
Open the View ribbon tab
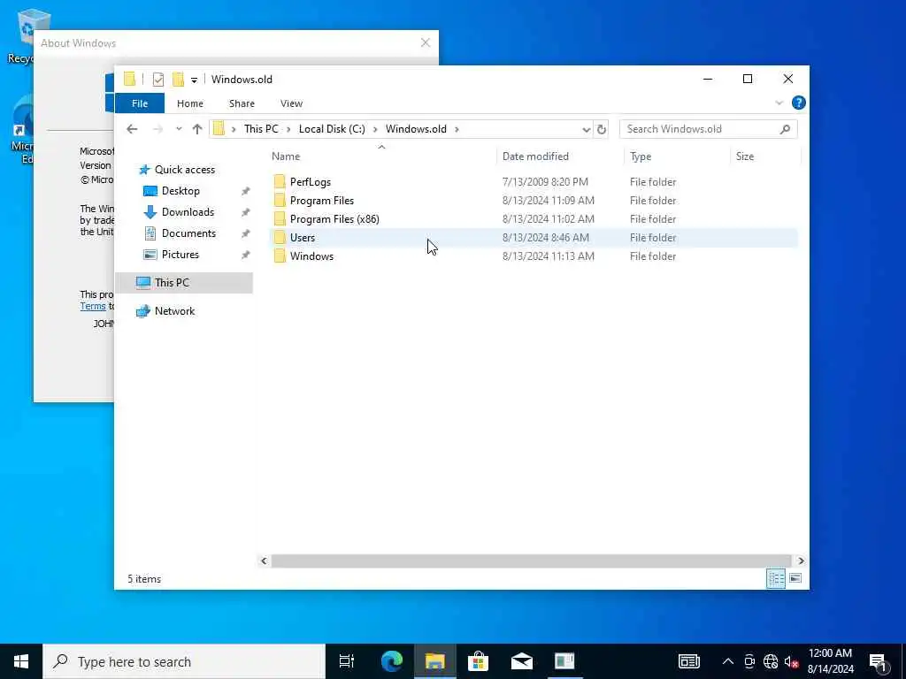(291, 103)
